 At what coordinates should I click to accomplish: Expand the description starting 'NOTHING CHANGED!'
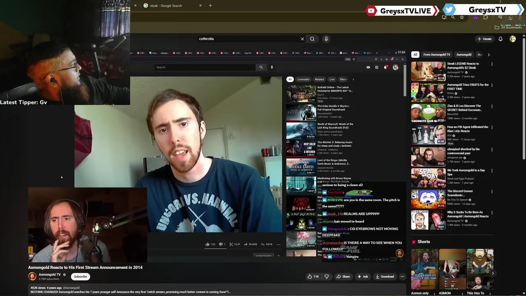[x=131, y=292]
